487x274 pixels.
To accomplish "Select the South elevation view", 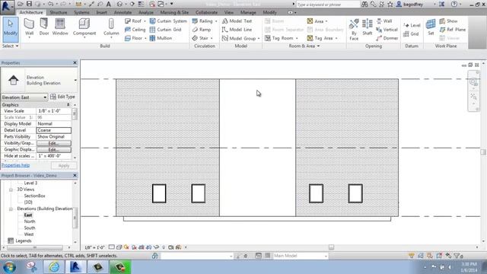I will click(30, 228).
